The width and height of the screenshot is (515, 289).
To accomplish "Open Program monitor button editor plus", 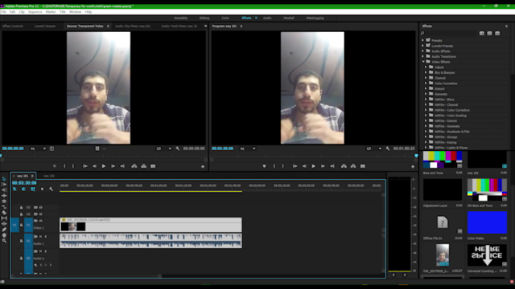I will coord(413,167).
